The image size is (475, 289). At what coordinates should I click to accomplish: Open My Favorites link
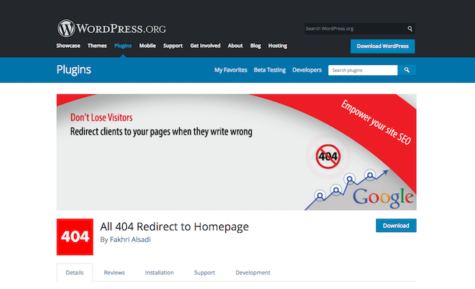230,70
